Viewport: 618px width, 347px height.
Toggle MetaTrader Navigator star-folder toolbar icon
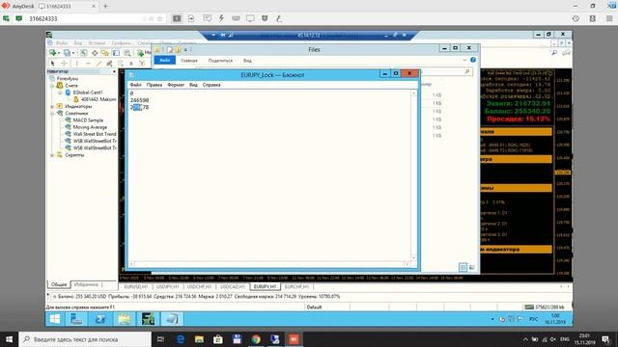click(x=105, y=53)
